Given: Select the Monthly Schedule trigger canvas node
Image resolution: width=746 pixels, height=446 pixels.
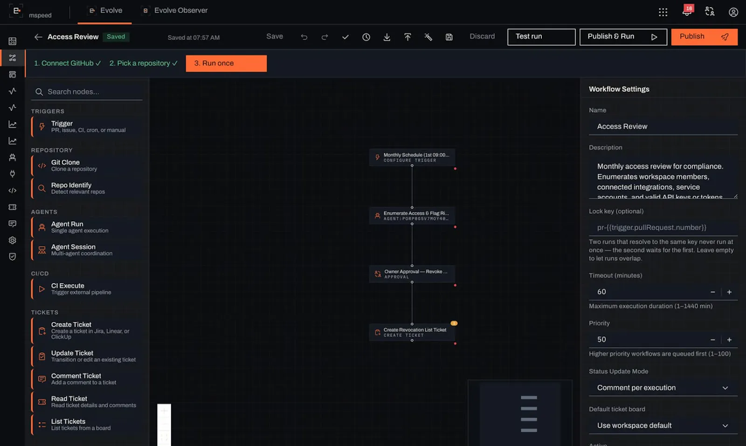Looking at the screenshot, I should (412, 158).
